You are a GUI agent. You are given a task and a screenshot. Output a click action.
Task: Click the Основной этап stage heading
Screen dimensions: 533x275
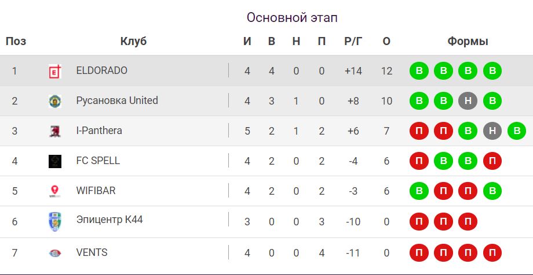(292, 18)
